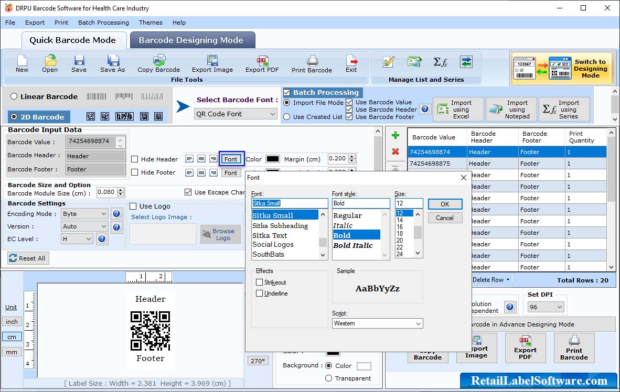Open a file with the Open icon
This screenshot has width=620, height=392.
point(50,63)
